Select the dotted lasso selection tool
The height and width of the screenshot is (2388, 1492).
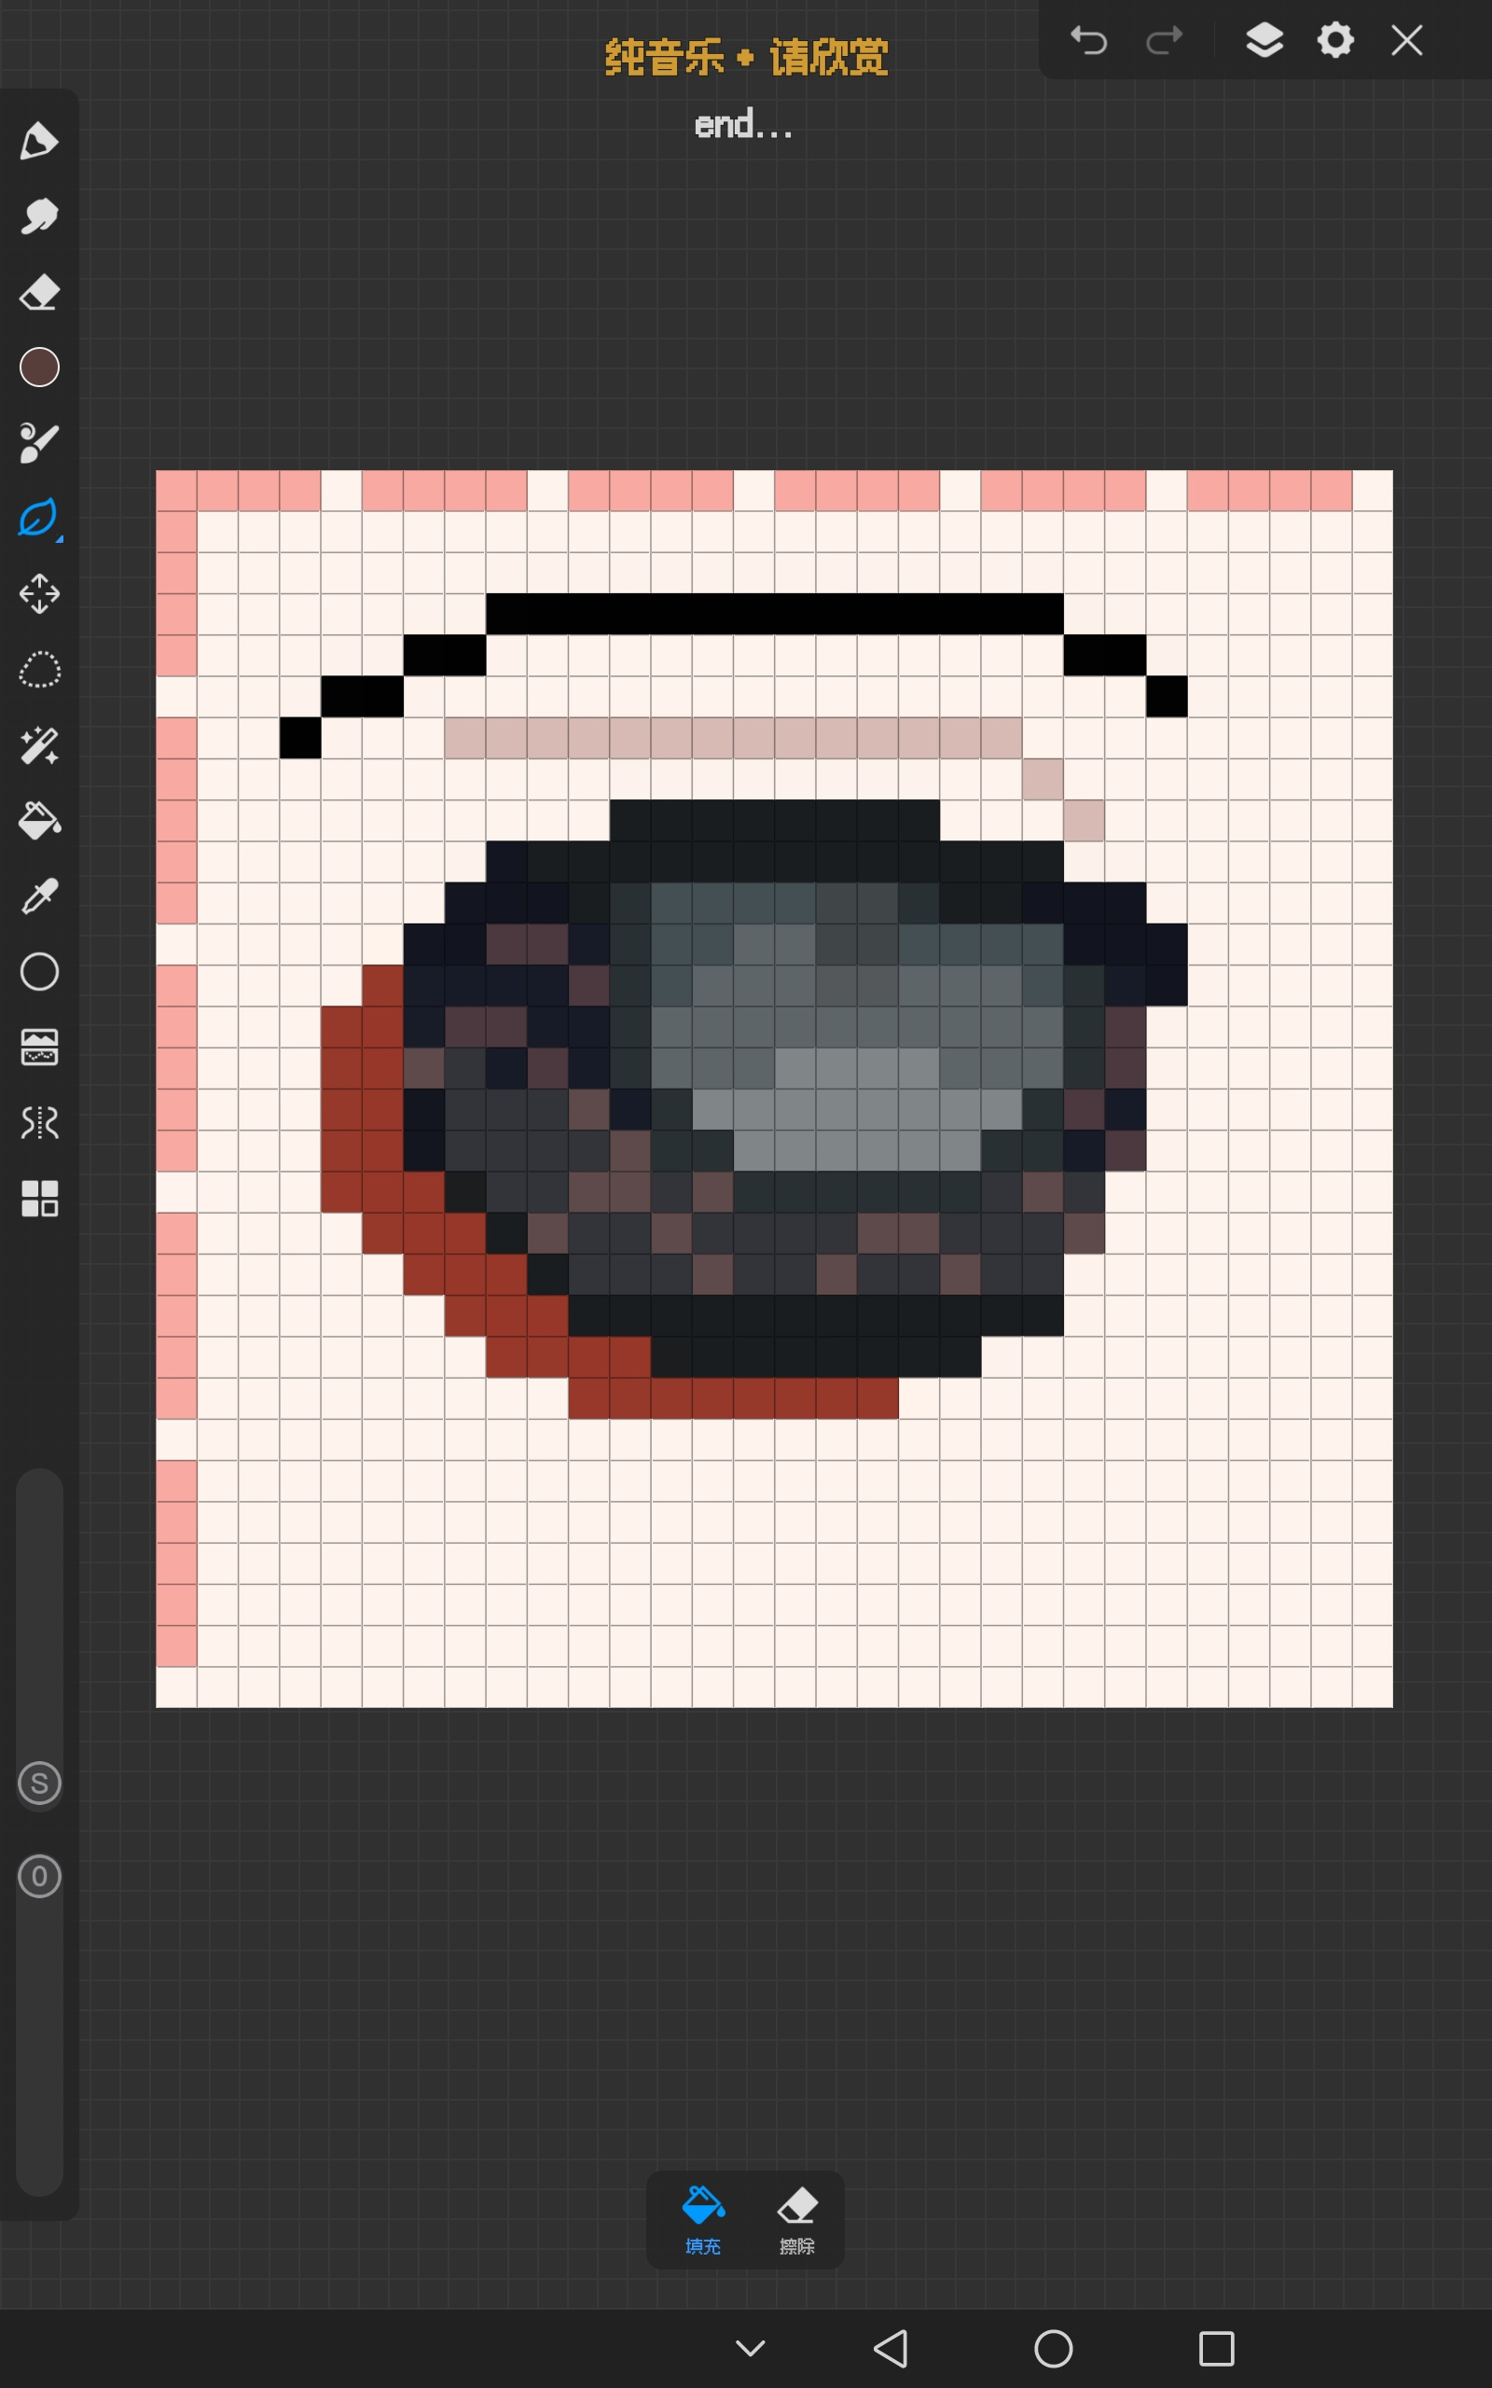[39, 670]
